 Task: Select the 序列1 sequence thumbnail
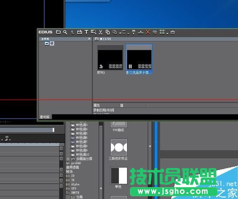pos(110,57)
